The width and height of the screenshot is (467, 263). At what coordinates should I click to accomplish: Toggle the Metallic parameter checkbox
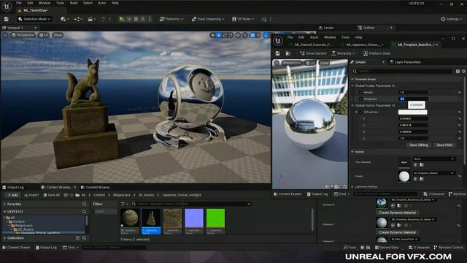click(360, 93)
